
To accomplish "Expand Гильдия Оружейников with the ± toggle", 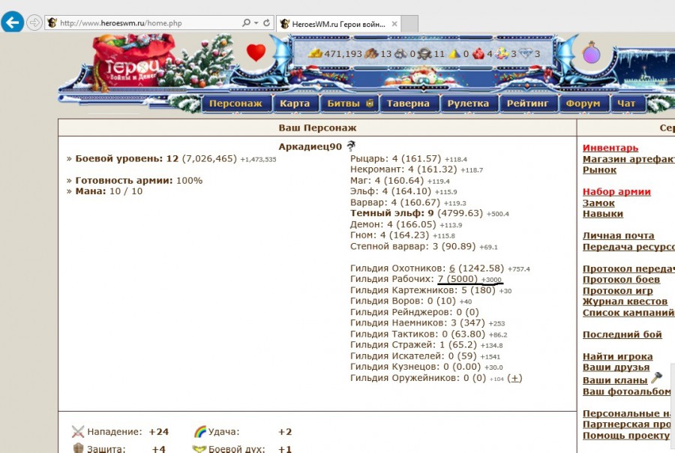I will point(514,378).
